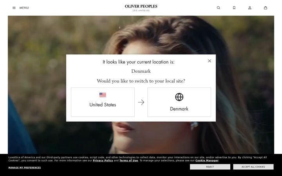Close the location popup
The image size is (282, 176).
(210, 61)
